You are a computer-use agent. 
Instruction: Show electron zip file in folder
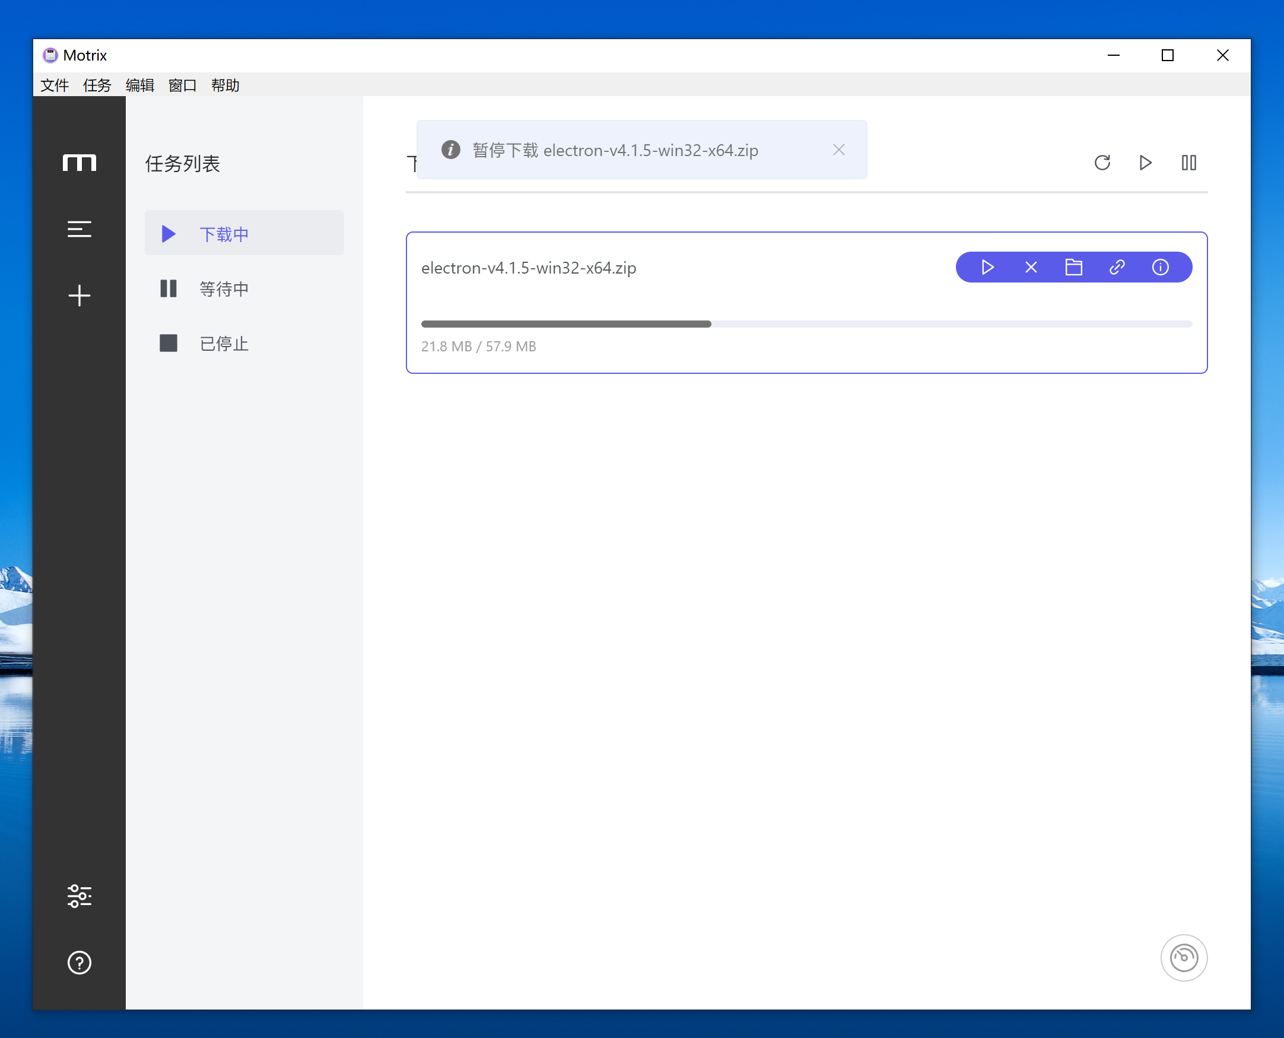[1073, 267]
